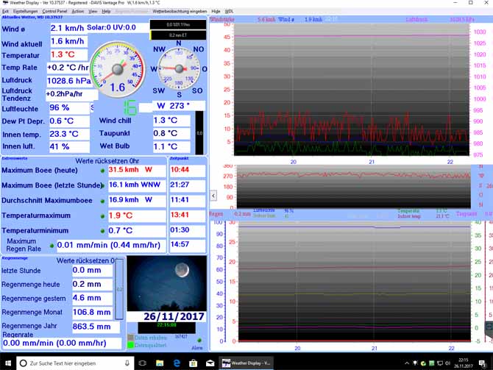Open the Action menu
Screen dimensions: 493x370
point(78,12)
